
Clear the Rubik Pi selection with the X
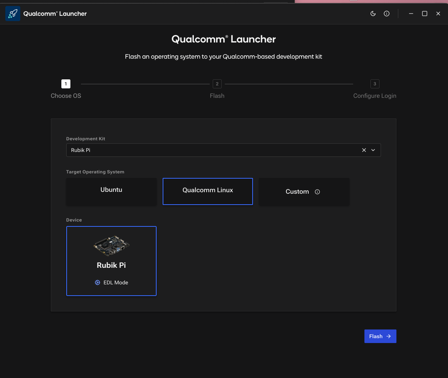point(364,150)
